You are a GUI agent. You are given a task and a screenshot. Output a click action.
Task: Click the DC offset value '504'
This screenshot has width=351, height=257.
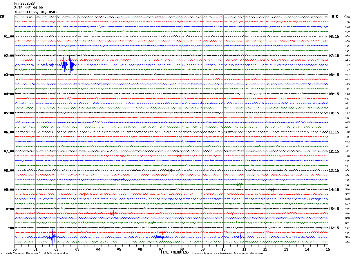[x=347, y=190]
